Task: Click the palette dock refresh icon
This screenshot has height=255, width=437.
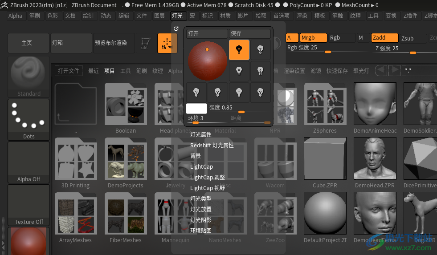Action: 176,28
